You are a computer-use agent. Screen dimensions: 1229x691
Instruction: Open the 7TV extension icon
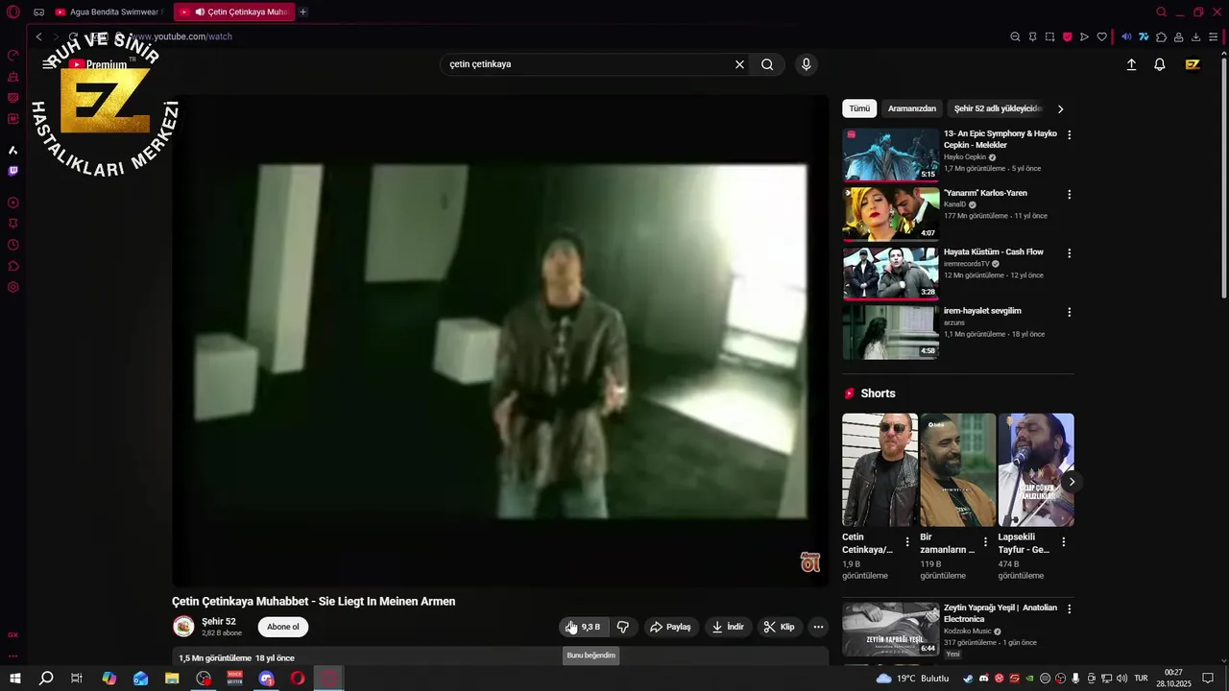click(x=1144, y=37)
